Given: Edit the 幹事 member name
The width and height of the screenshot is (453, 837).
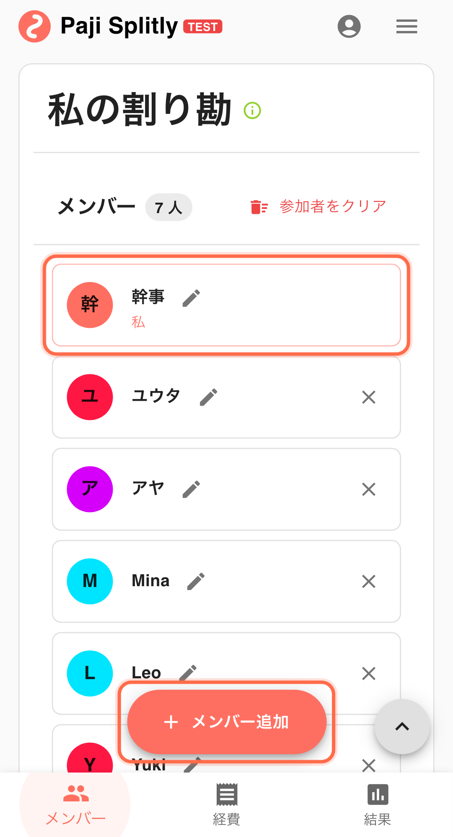Looking at the screenshot, I should [191, 298].
